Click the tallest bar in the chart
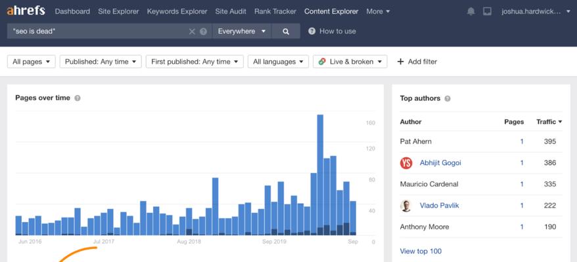 click(320, 175)
